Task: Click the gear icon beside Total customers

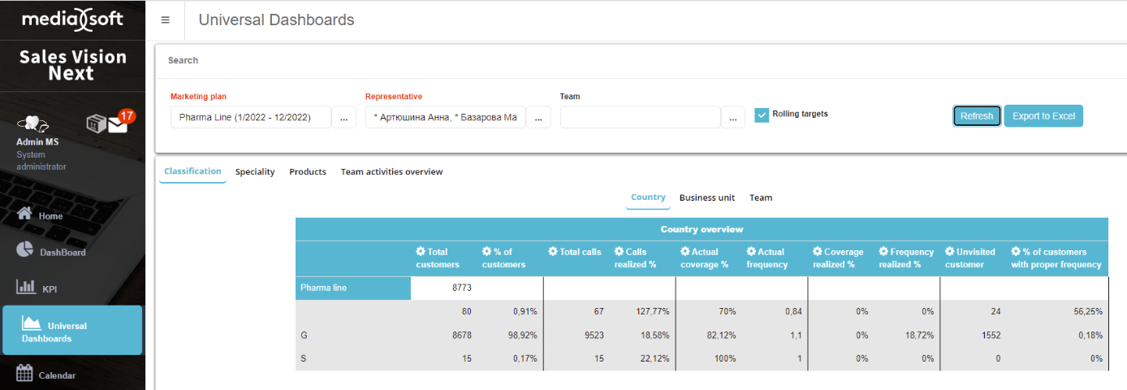Action: coord(421,252)
